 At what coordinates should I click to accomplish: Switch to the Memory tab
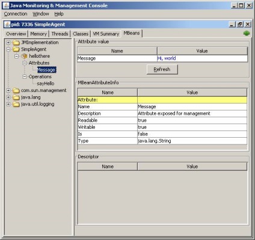coord(38,34)
